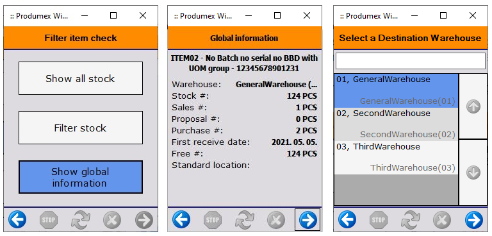Click the Standard location label
The height and width of the screenshot is (236, 492).
pyautogui.click(x=211, y=165)
